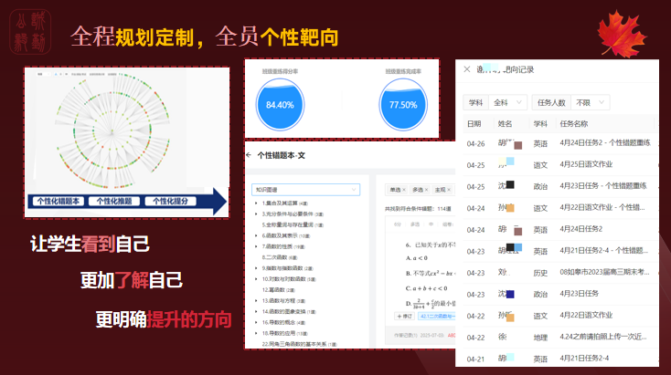The height and width of the screenshot is (375, 671).
Task: Click the 个性错题本-文 page title
Action: [x=282, y=155]
